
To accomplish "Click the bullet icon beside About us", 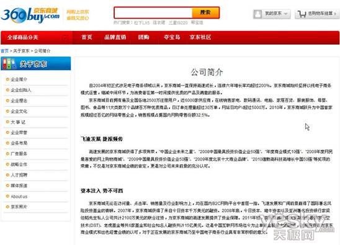I will tap(7, 197).
